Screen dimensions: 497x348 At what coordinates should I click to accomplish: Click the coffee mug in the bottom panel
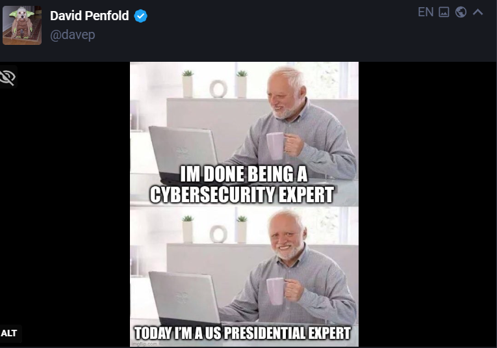(275, 291)
